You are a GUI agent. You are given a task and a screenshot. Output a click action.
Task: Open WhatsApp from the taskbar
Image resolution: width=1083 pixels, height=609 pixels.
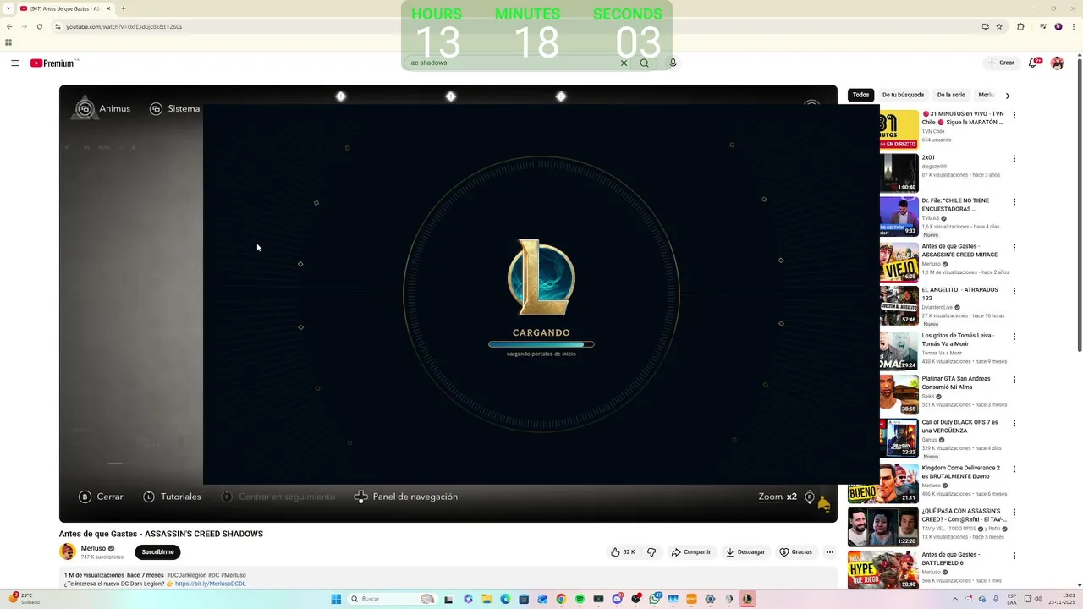point(655,599)
